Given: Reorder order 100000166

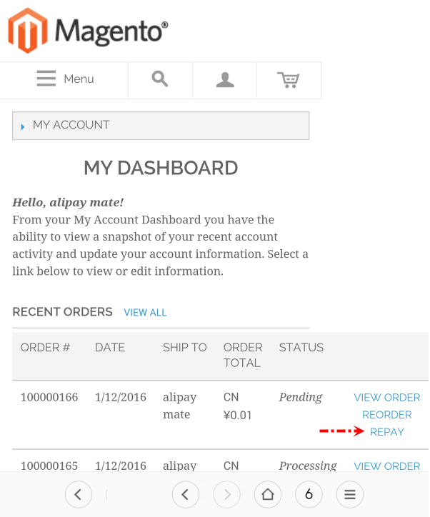Looking at the screenshot, I should tap(386, 415).
